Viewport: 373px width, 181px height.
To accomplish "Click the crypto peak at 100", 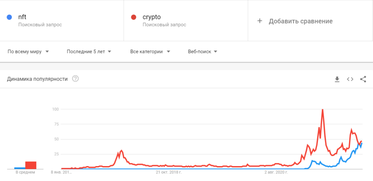I will click(322, 110).
